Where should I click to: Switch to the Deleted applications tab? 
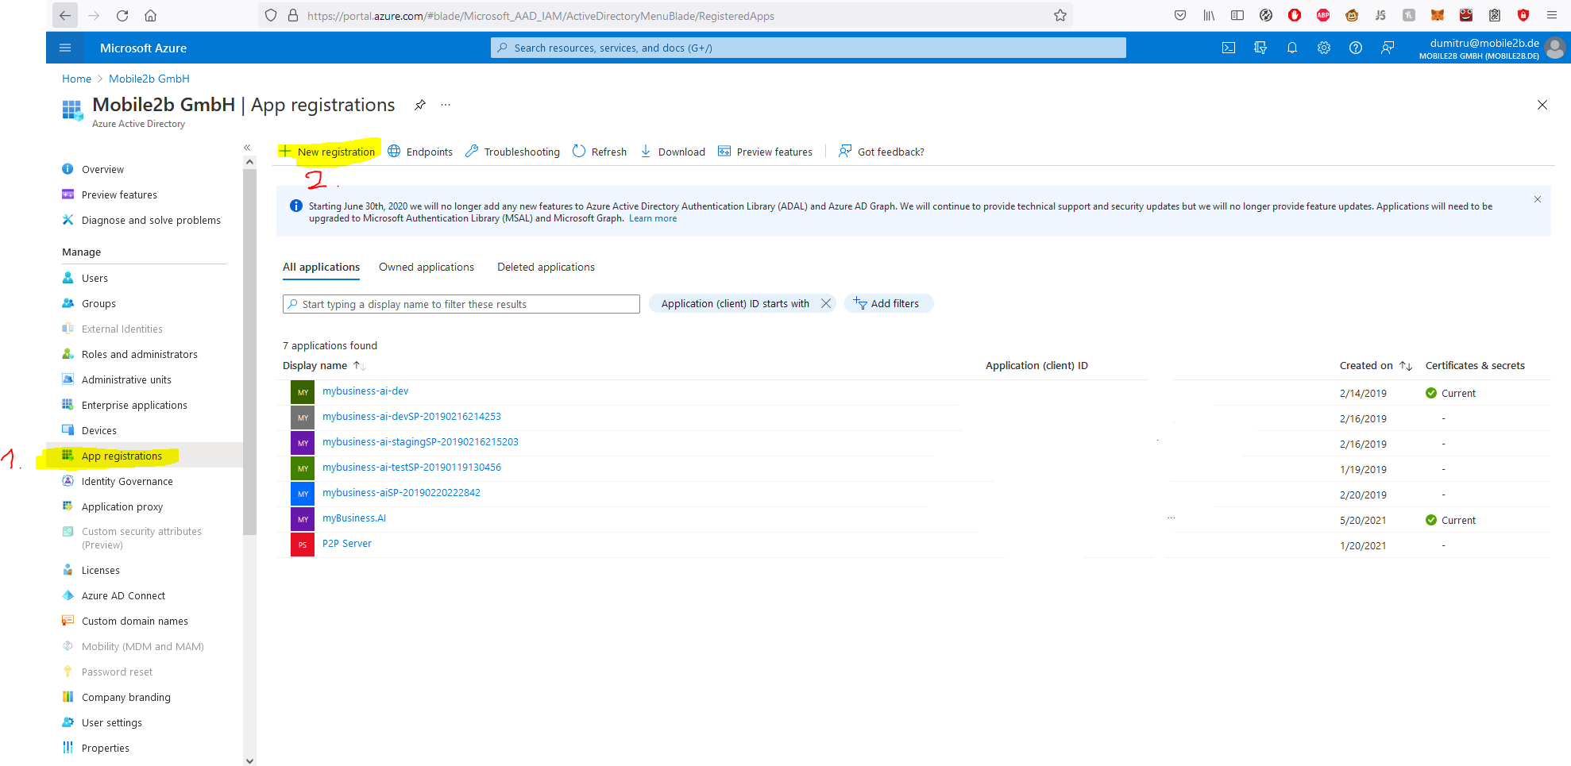pyautogui.click(x=546, y=267)
